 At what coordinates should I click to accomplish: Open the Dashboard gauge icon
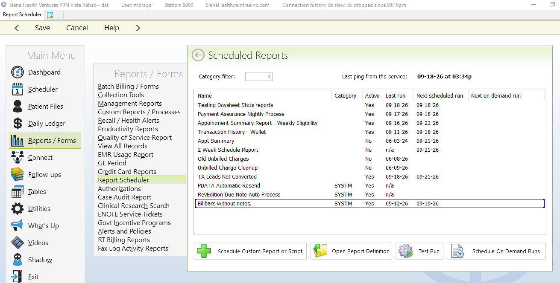coord(18,72)
